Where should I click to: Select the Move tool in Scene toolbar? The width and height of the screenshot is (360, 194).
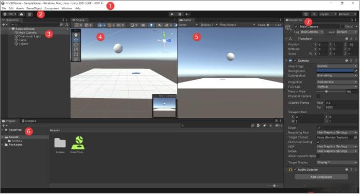coord(76,40)
